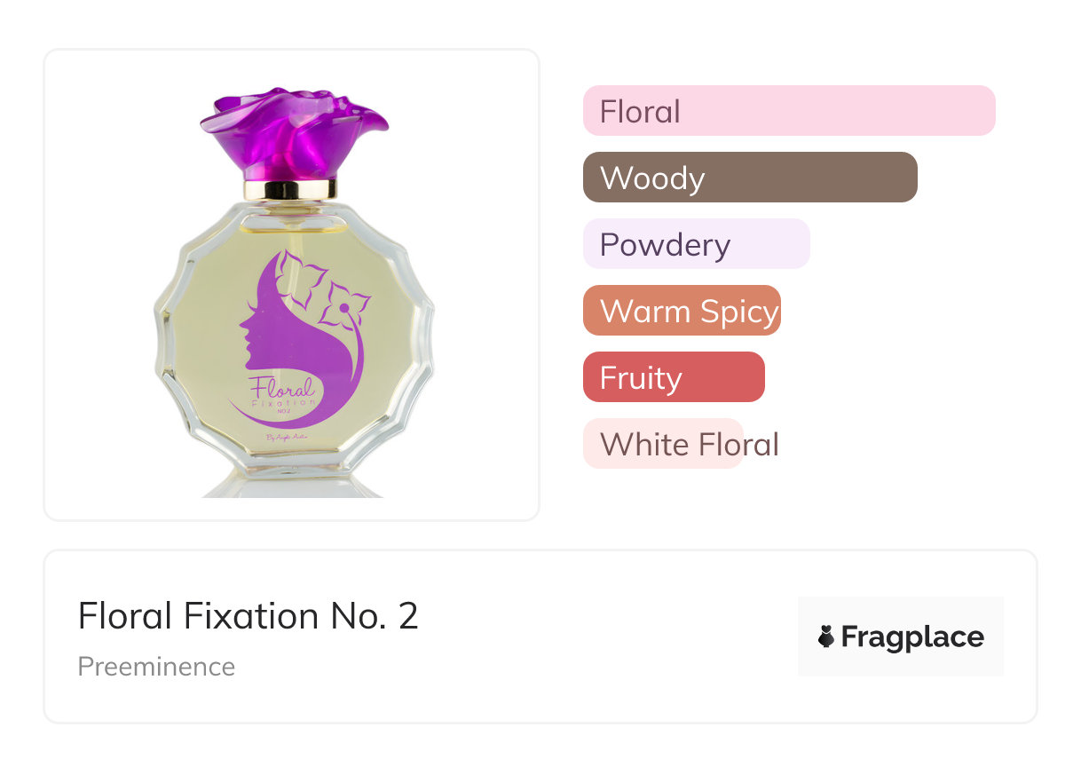
Task: Open the Floral Fixation No. 2 title
Action: [x=248, y=616]
